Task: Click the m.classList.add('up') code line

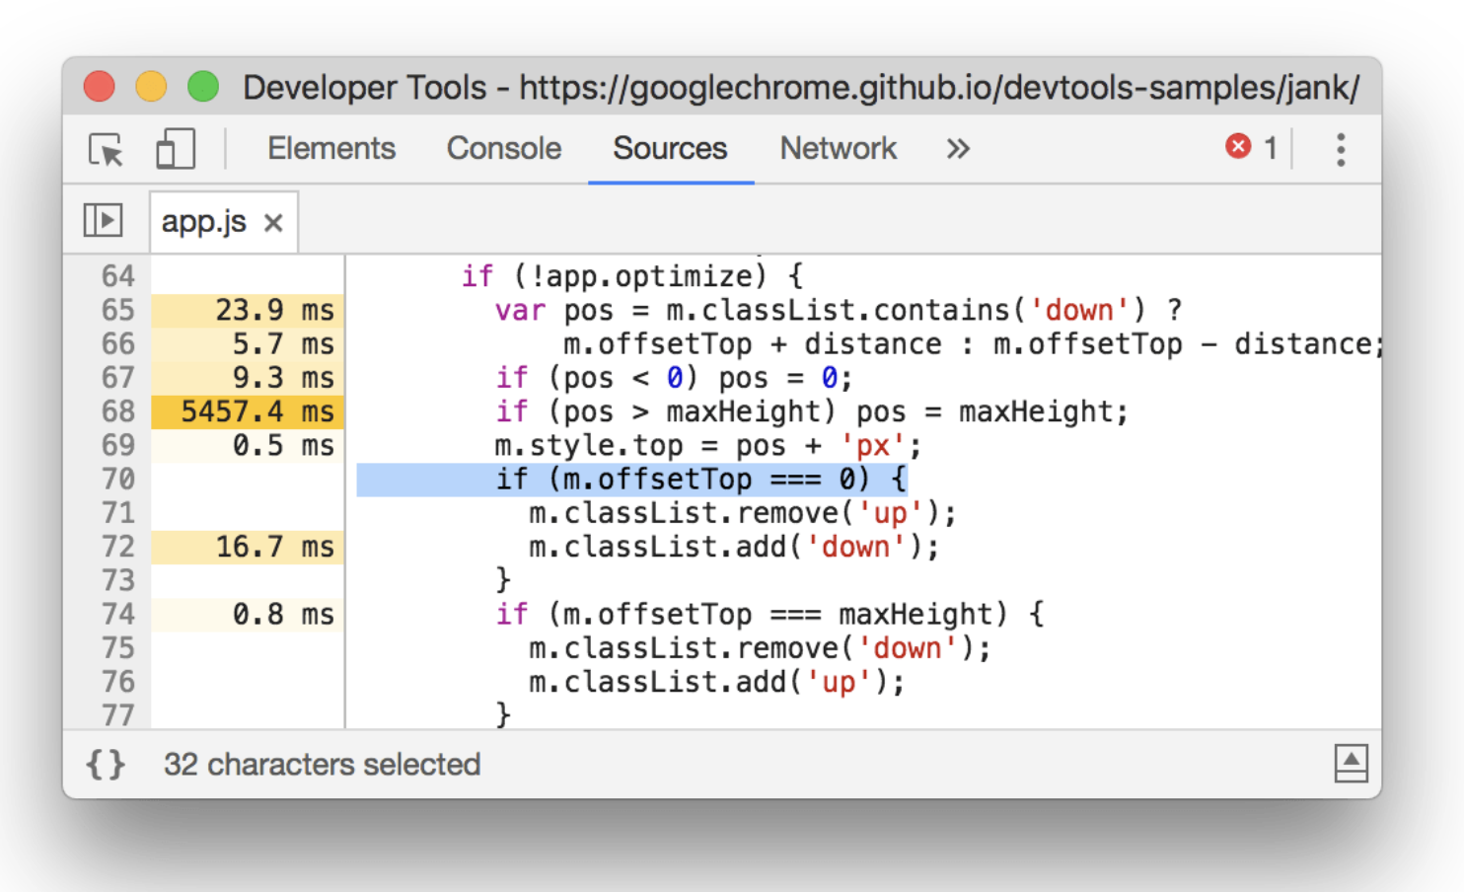Action: (x=717, y=682)
